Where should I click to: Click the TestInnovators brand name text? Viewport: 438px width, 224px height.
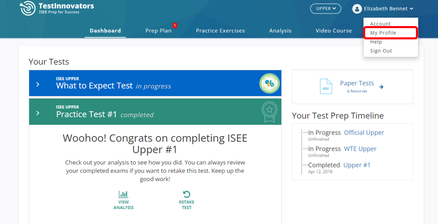[66, 6]
